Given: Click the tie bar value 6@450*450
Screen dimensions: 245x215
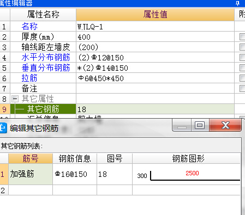Looking at the screenshot, I should 155,78.
